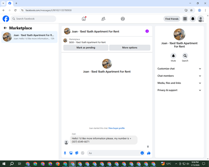Expand Privacy & support section

(x=179, y=90)
